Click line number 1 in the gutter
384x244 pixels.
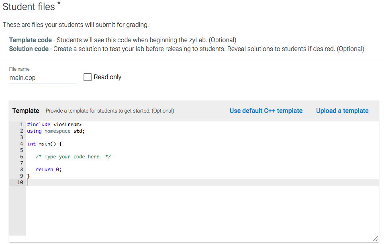[21, 125]
